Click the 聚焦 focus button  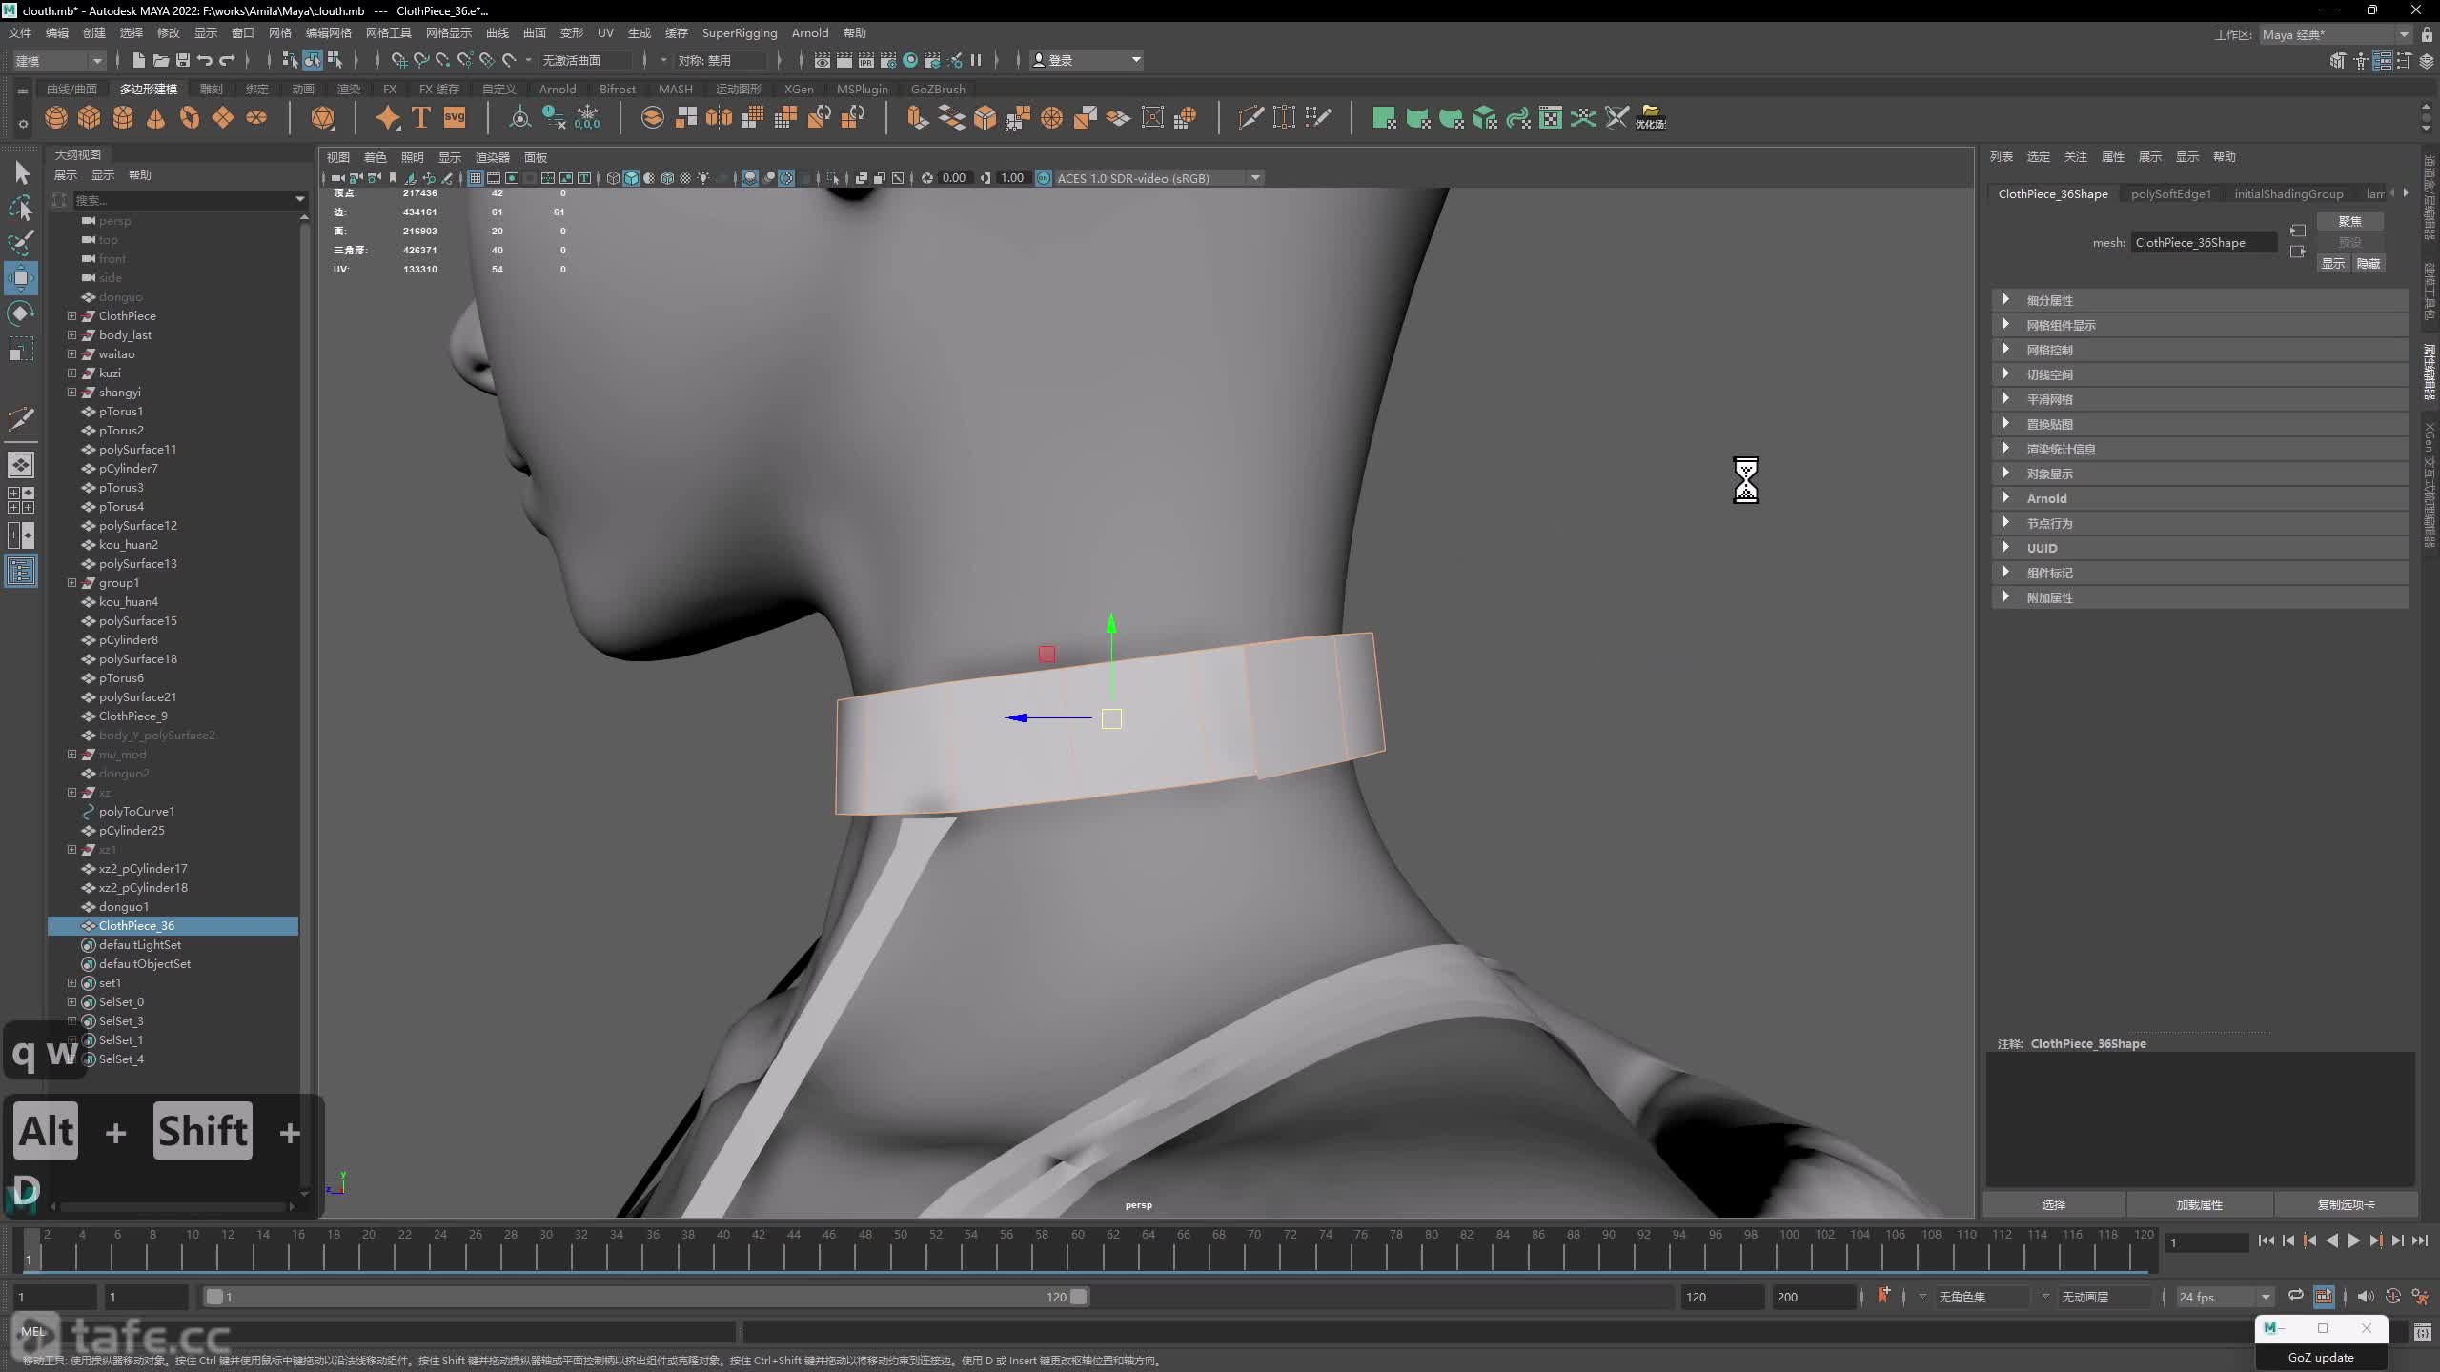pos(2349,221)
